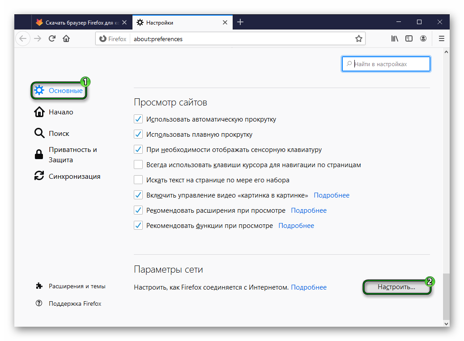Screen dimensions: 464x341
Task: Toggle 'картинка в картинке' video checkbox
Action: 138,195
